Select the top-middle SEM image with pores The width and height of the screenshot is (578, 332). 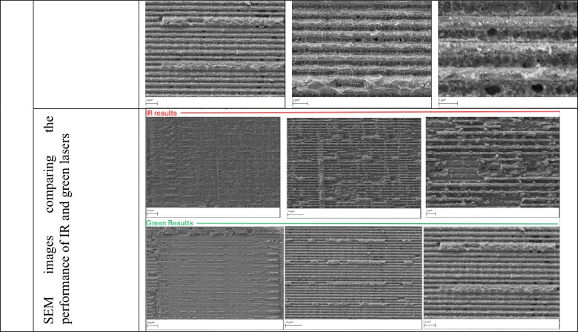[x=362, y=49]
